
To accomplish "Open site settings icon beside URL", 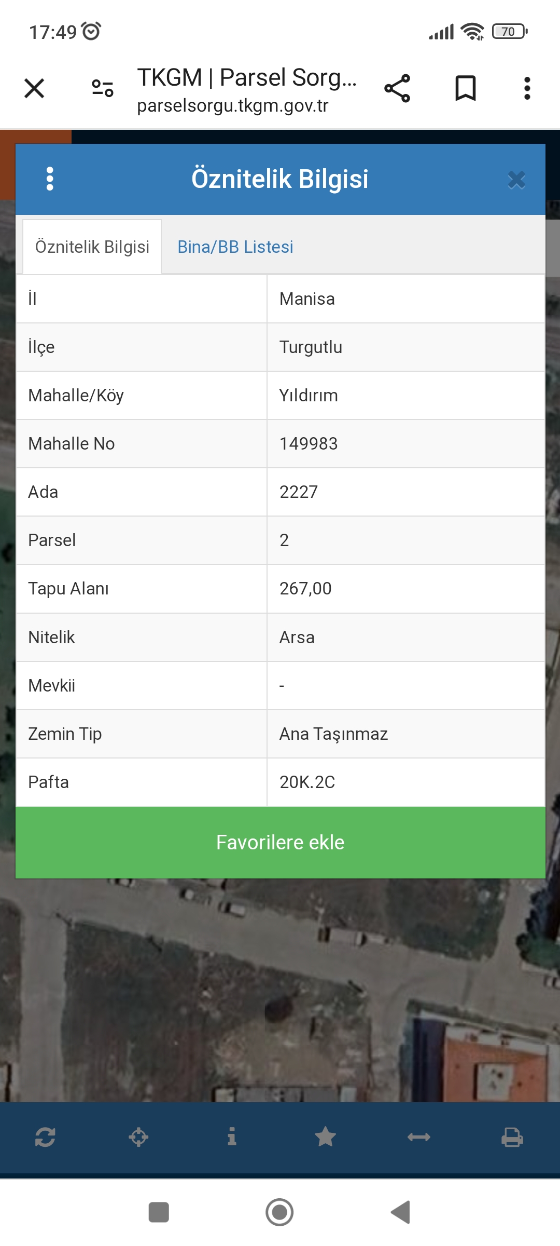I will [102, 88].
